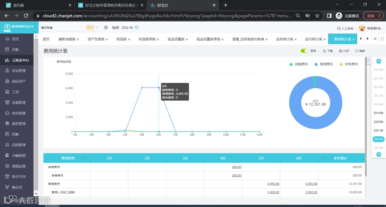Select year 2022年 in year list
386x207 pixels.
(378, 139)
